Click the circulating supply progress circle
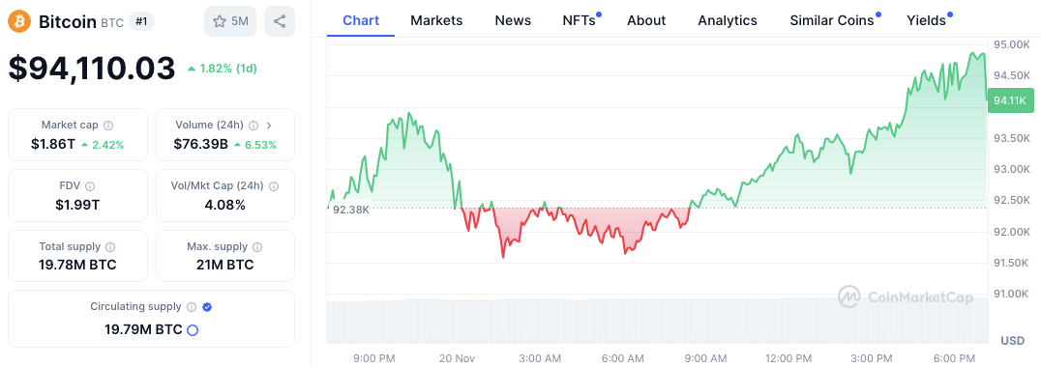This screenshot has width=1041, height=367. click(x=193, y=330)
